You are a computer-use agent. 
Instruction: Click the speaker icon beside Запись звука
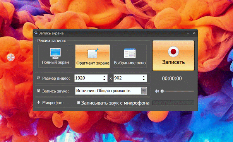coord(38,91)
